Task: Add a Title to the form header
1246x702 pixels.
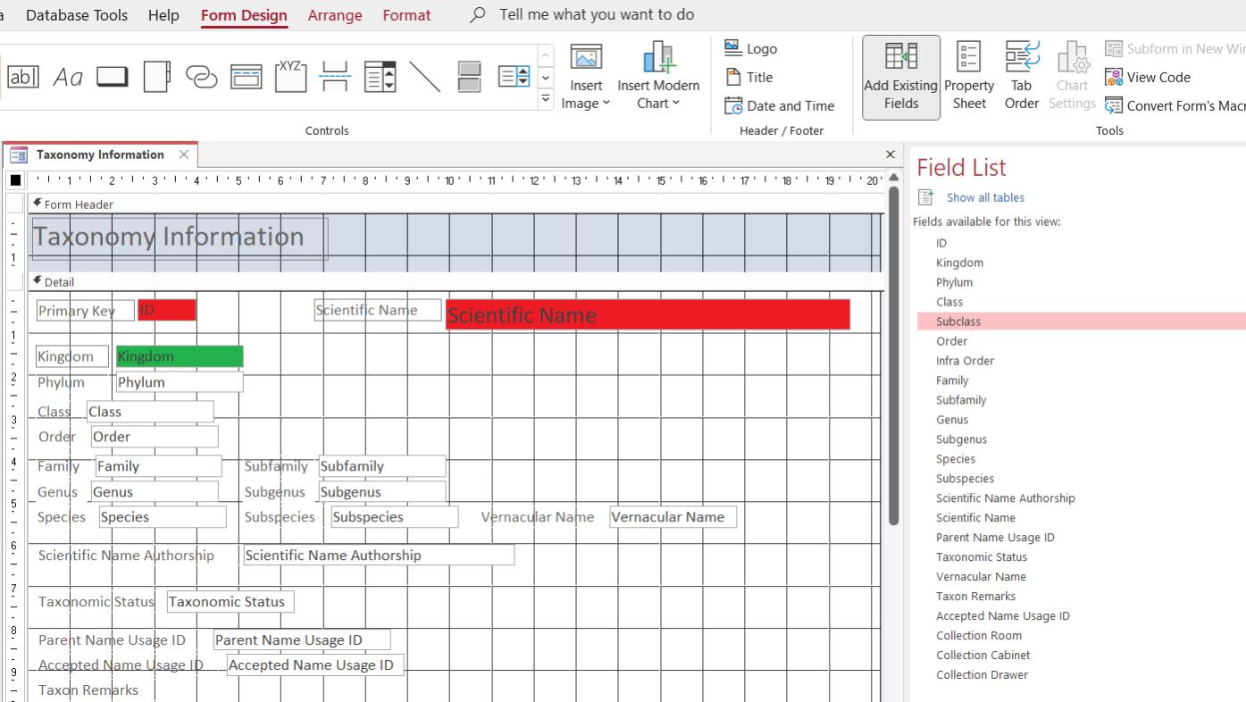Action: coord(749,77)
